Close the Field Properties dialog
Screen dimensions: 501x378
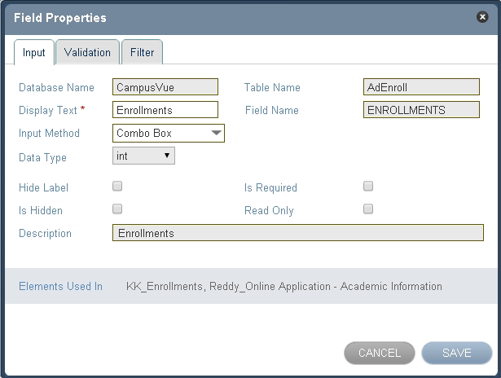tap(482, 16)
